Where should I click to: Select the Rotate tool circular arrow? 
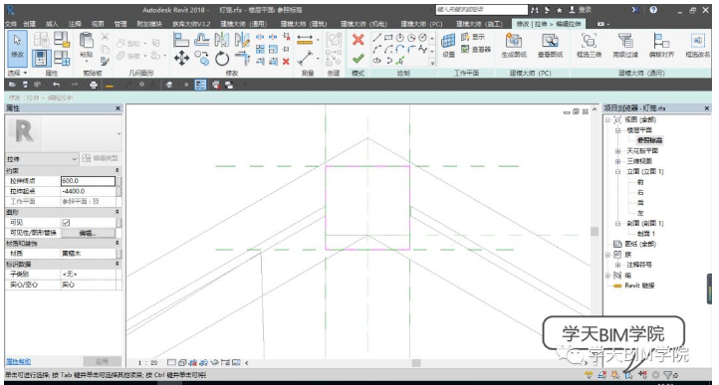(x=222, y=59)
